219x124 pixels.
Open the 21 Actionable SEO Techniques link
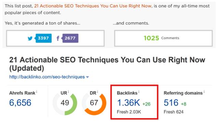[93, 6]
